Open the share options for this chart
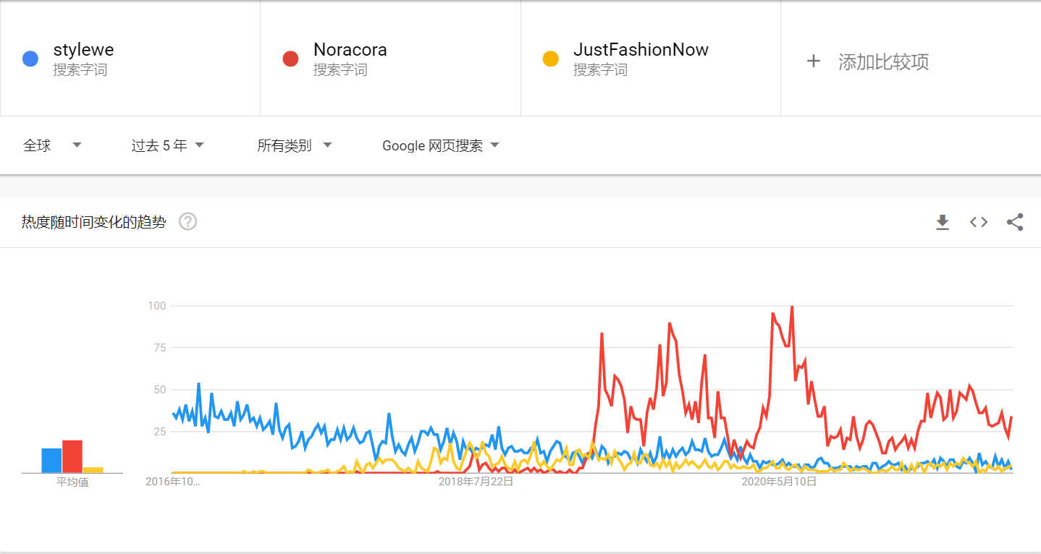The width and height of the screenshot is (1041, 554). 1014,222
